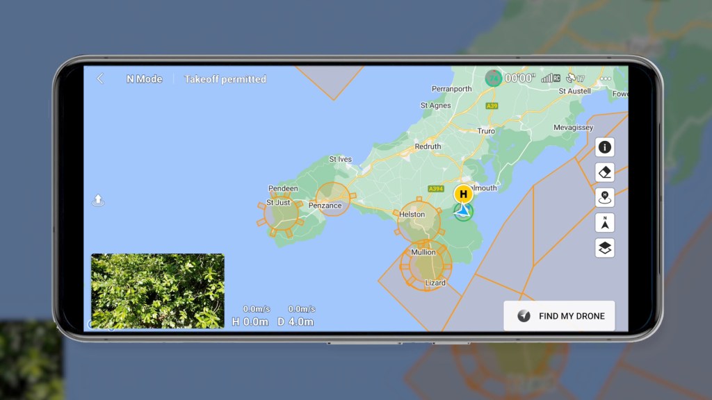Tap the Takeoff permitted status banner

pos(224,79)
